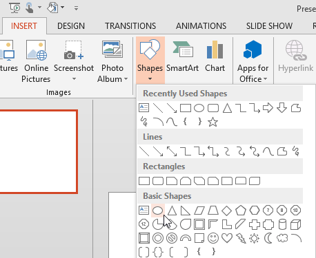Pick the Decagon shape labeled 10
Viewport: 316px width, 258px height.
coord(295,211)
